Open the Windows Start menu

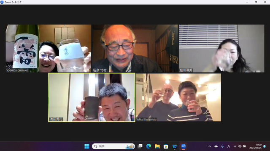pyautogui.click(x=87, y=146)
